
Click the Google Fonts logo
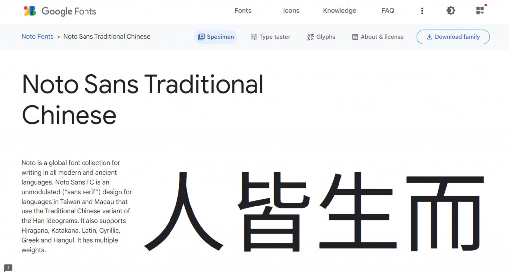(60, 11)
